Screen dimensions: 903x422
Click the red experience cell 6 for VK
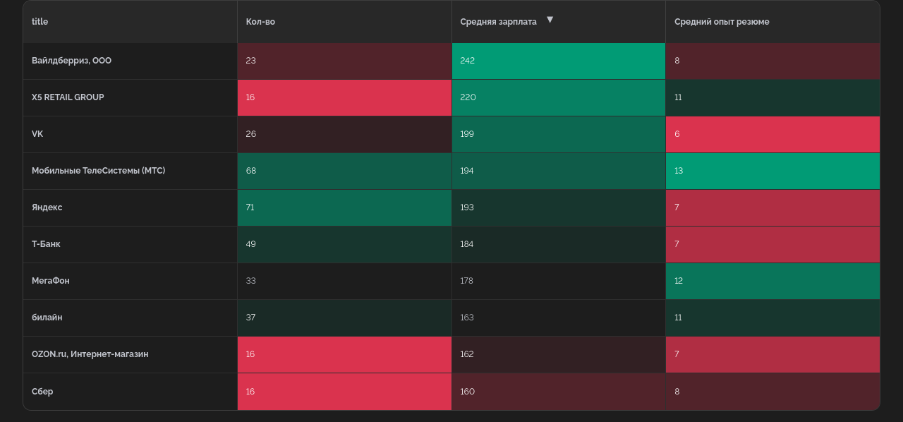click(x=772, y=134)
